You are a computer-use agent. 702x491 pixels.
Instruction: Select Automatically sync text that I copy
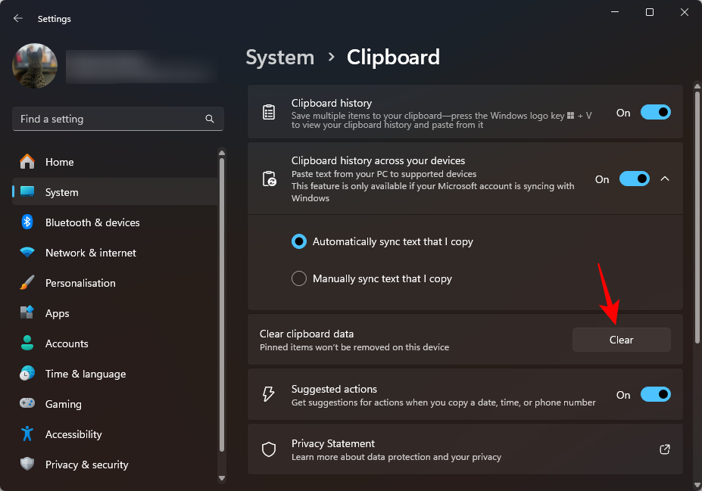click(299, 241)
